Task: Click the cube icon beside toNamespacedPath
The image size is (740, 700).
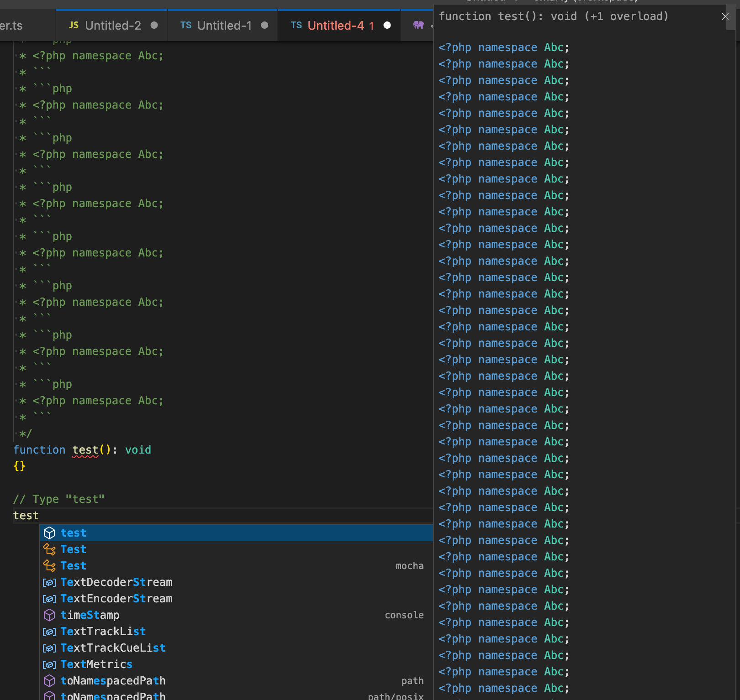Action: coord(49,681)
